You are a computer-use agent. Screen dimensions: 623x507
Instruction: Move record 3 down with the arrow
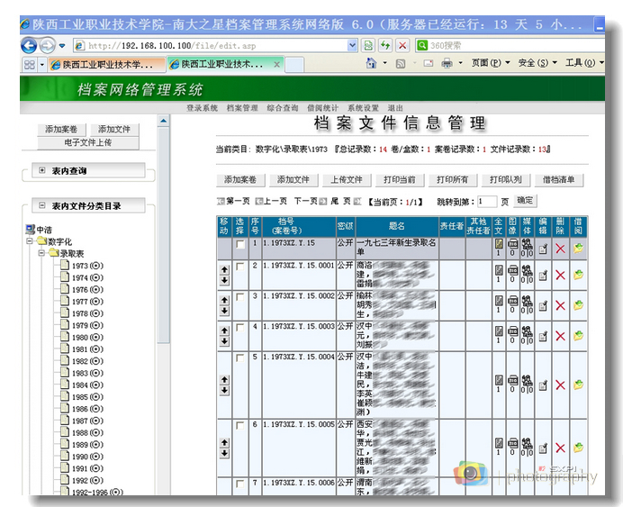224,311
